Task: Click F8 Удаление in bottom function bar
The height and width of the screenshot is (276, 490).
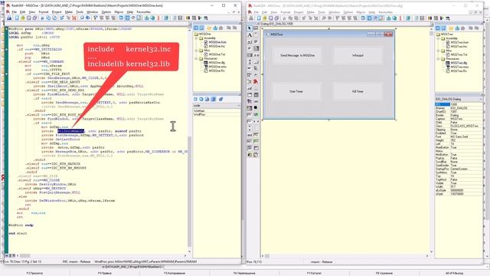Action: click(x=384, y=273)
